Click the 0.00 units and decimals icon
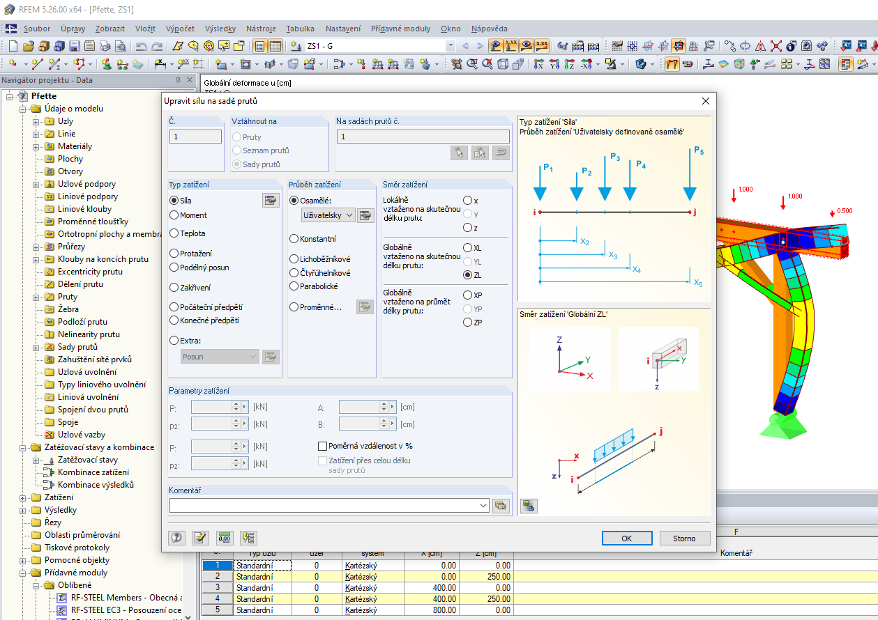The width and height of the screenshot is (878, 620). coord(225,537)
